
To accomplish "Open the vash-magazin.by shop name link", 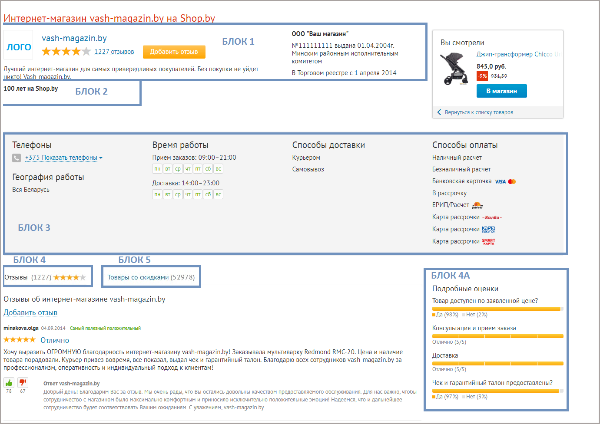I will coord(74,38).
